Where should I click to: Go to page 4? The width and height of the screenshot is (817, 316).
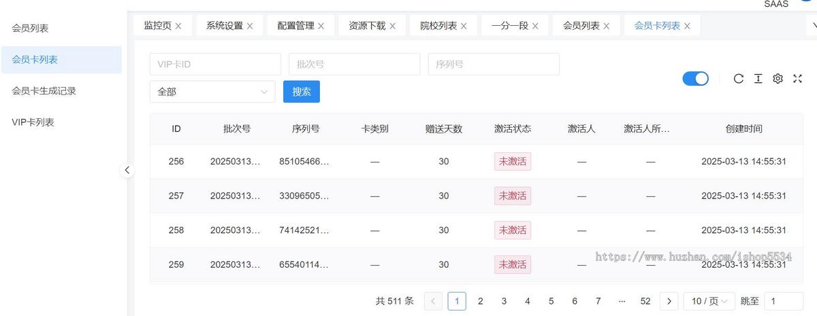(x=528, y=301)
